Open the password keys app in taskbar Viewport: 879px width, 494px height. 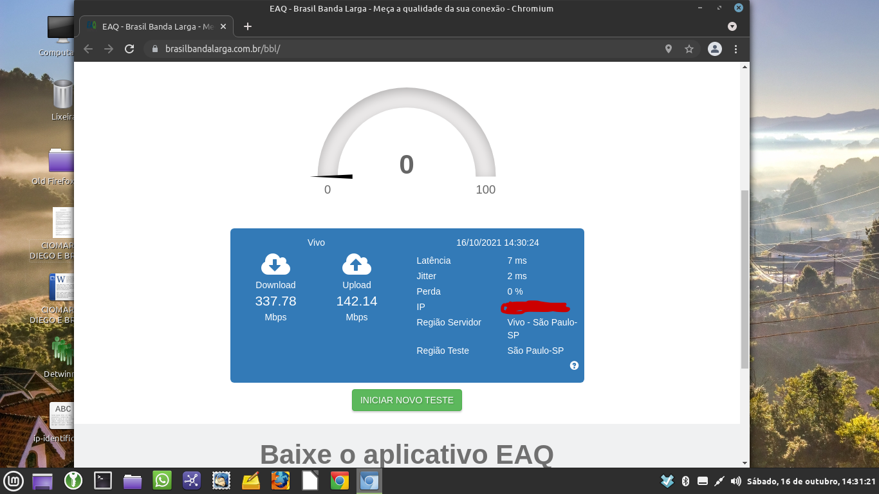73,480
